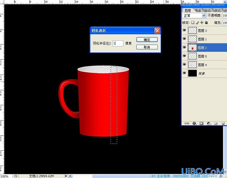The height and width of the screenshot is (178, 227).
Task: Click the horizontal scrollbar left arrow
Action: [x=70, y=176]
